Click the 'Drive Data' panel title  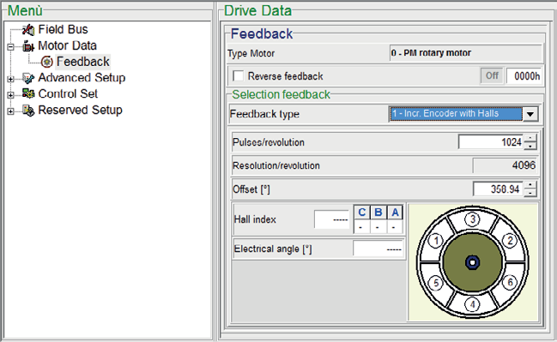(257, 10)
